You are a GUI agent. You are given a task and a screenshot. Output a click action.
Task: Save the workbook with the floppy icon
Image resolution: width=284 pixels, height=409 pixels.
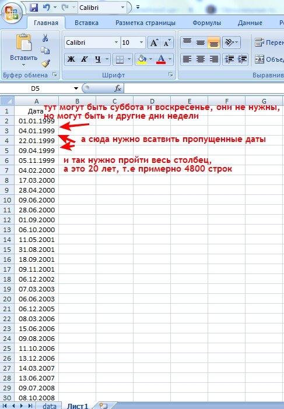[34, 8]
